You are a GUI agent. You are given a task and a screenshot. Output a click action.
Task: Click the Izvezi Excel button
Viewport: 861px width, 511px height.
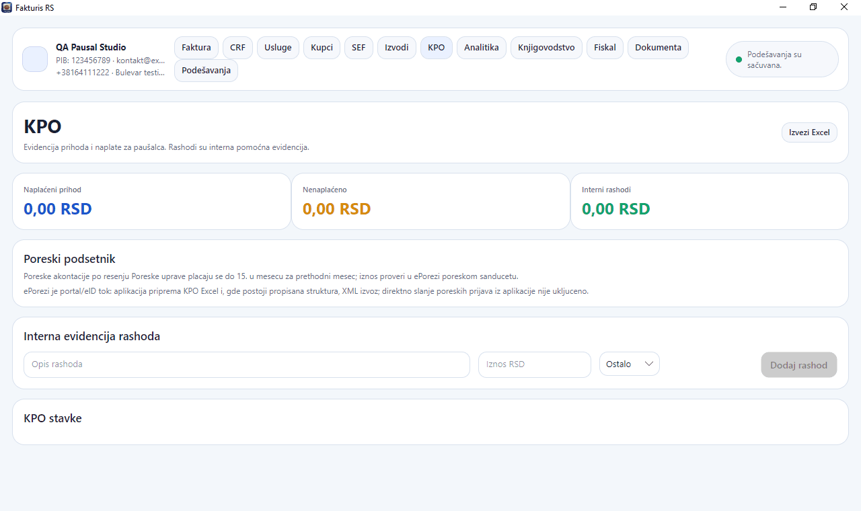coord(809,132)
